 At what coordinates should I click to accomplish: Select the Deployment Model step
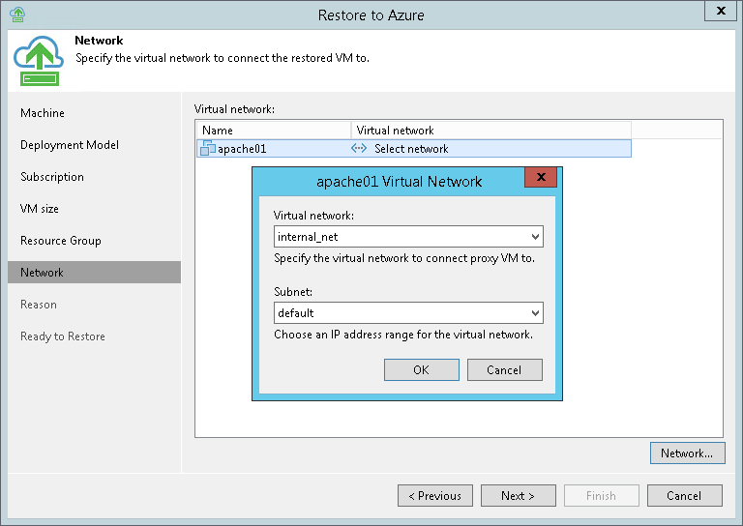coord(70,145)
